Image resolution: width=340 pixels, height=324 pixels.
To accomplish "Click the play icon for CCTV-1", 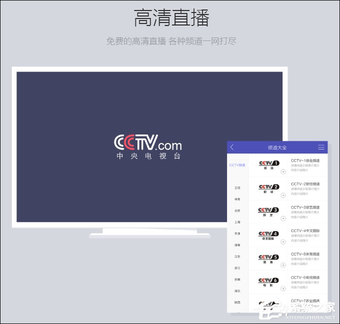I will click(x=283, y=172).
